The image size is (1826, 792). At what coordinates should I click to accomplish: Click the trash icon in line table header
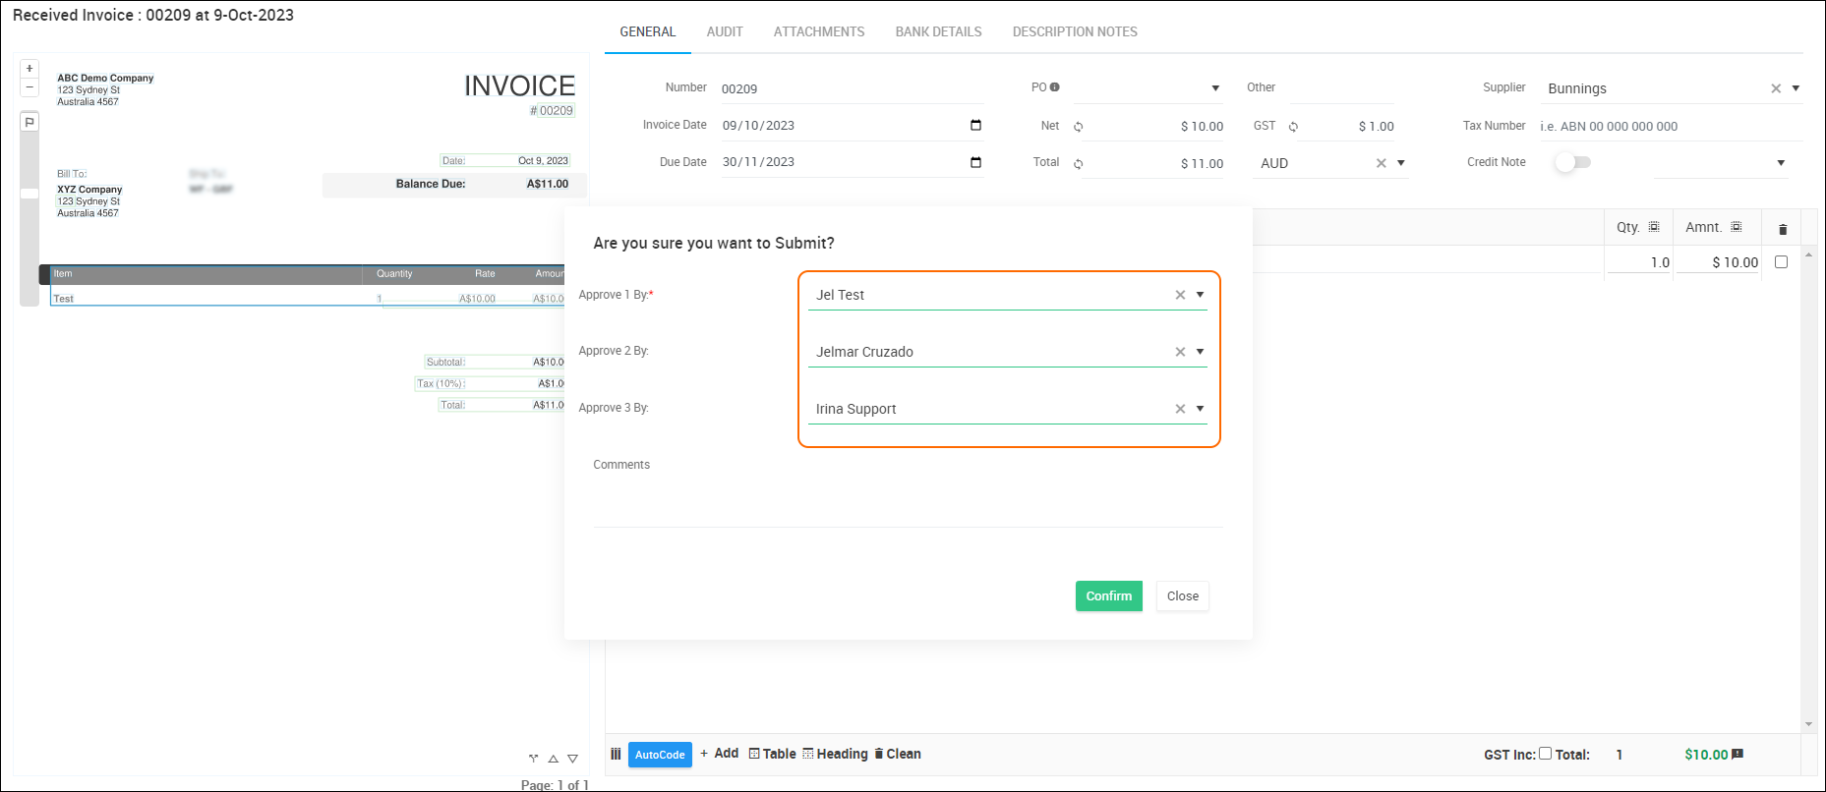tap(1783, 229)
